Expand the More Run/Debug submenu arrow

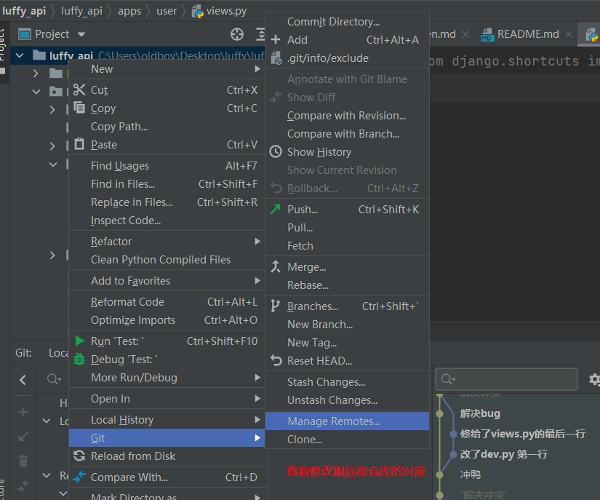click(x=257, y=378)
